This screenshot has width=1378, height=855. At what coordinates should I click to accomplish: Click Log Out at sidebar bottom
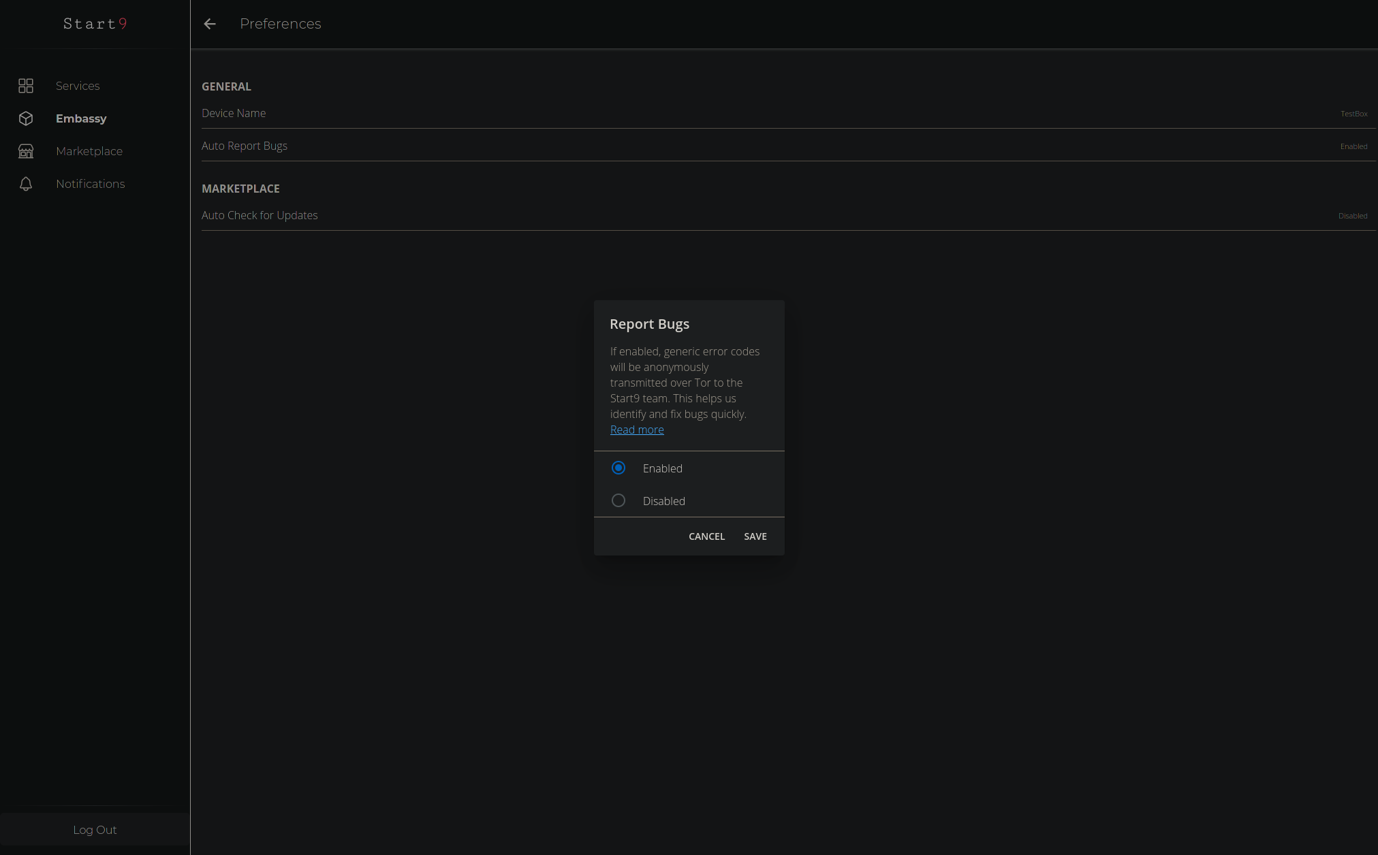click(95, 830)
